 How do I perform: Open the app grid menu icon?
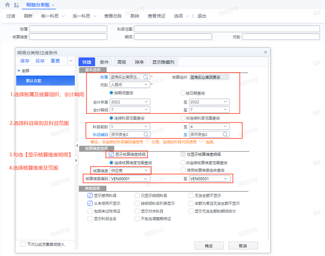click(17, 5)
